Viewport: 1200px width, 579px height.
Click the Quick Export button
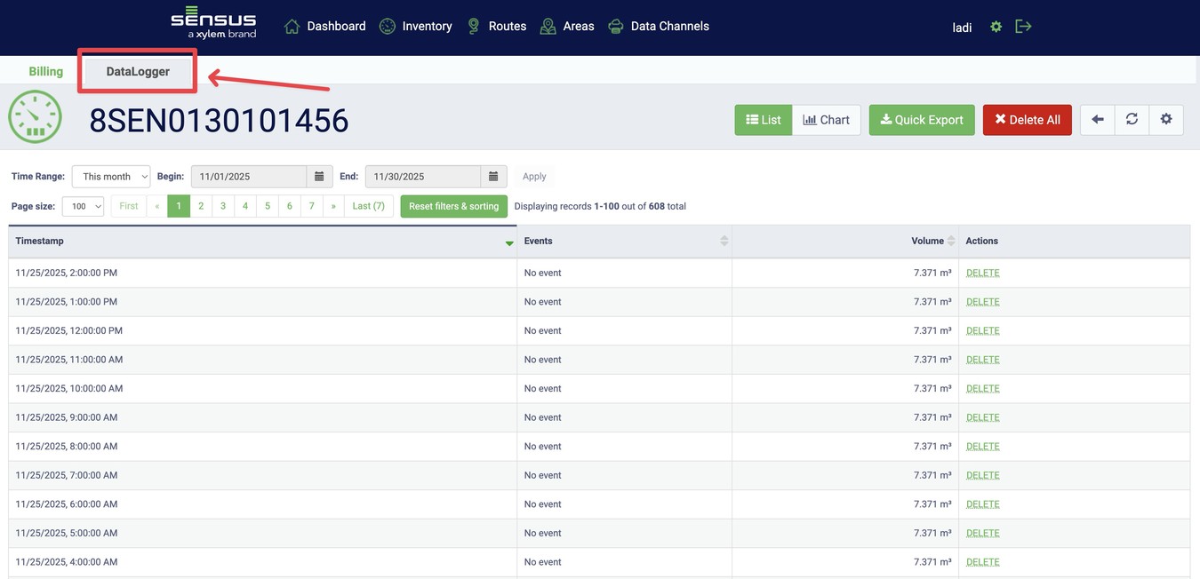tap(921, 120)
